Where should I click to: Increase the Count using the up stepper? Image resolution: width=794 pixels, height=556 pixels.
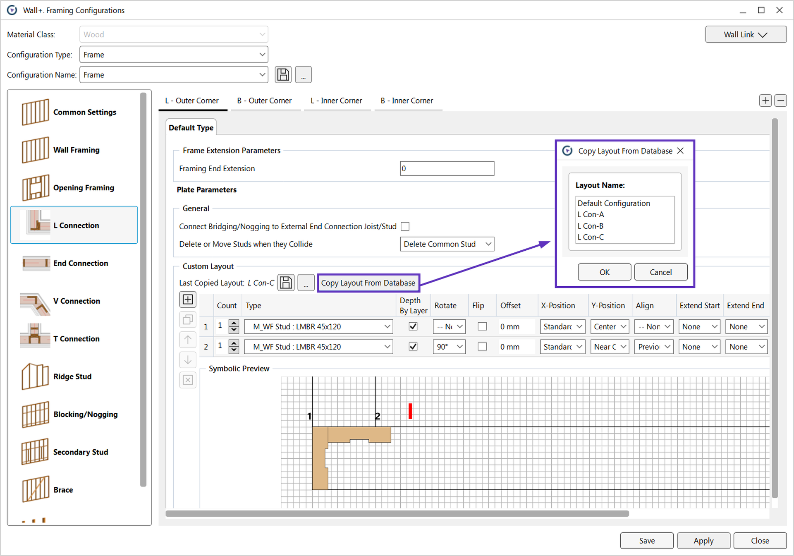234,323
